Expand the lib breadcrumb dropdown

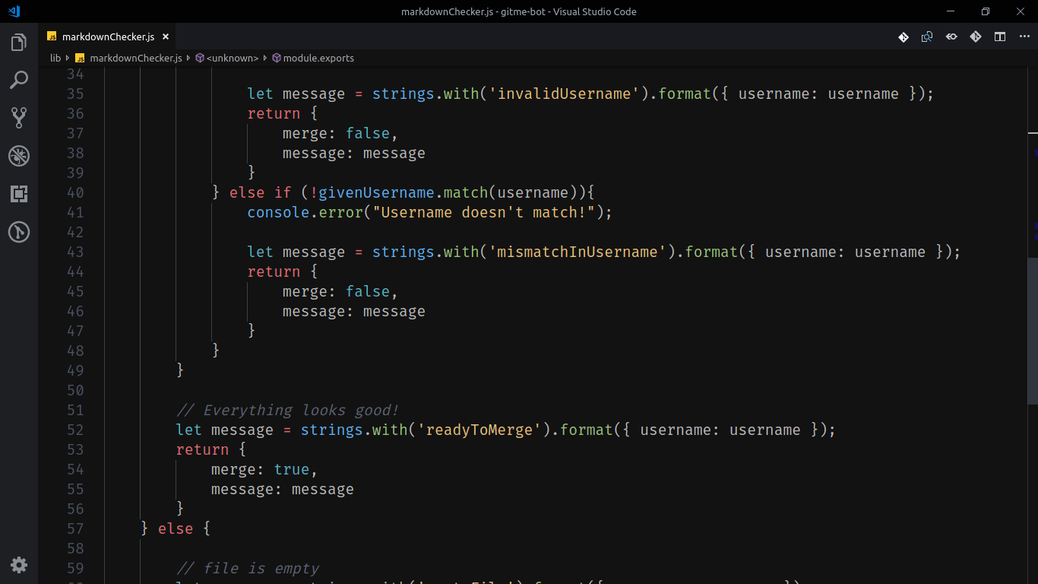[x=55, y=58]
